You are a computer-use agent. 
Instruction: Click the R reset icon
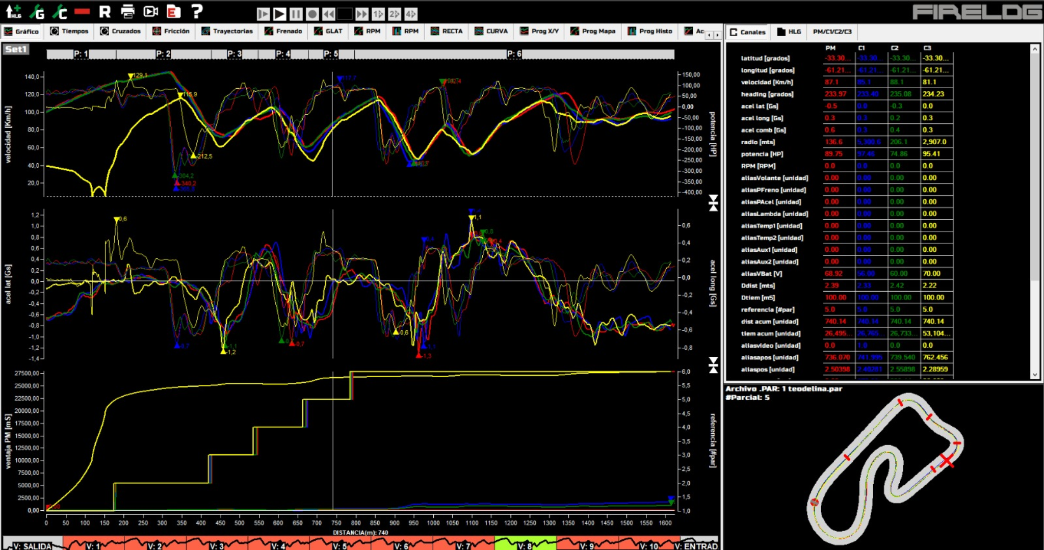pos(105,11)
